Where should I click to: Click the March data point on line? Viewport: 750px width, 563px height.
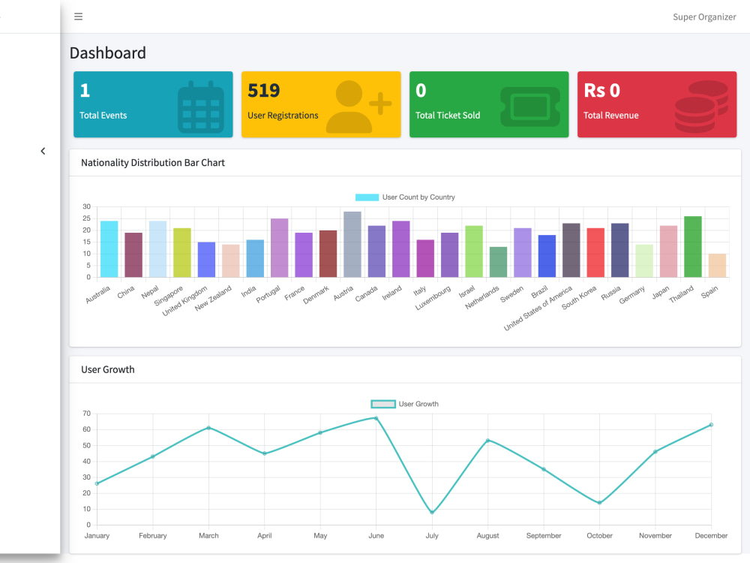208,428
